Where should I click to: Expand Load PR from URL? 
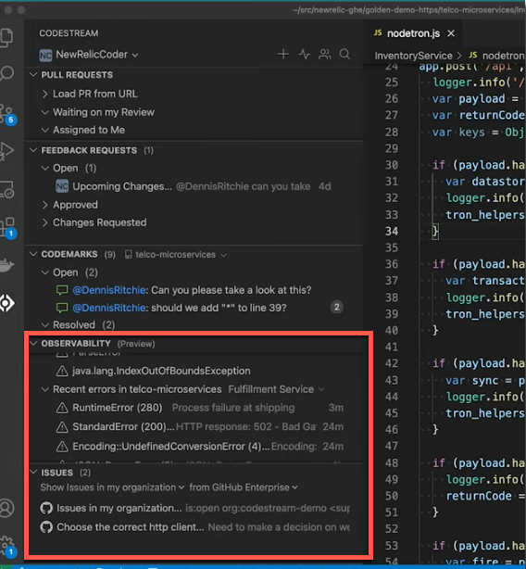(x=45, y=94)
